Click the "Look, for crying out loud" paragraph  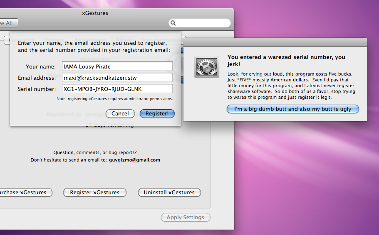coord(291,86)
